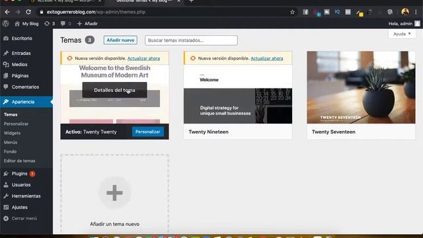Click the Escritorio dashboard icon
Image resolution: width=423 pixels, height=238 pixels.
[x=6, y=38]
